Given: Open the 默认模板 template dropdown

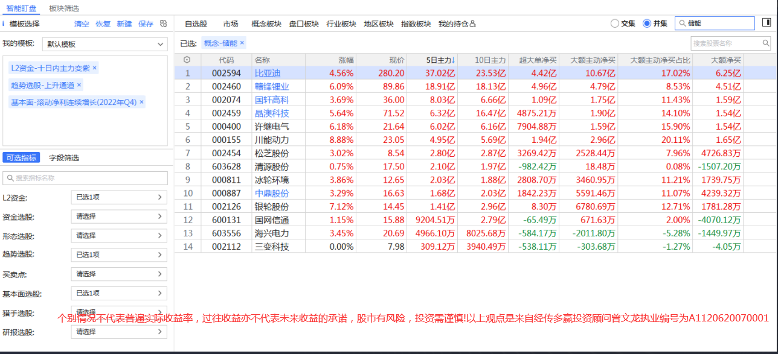Looking at the screenshot, I should click(x=104, y=44).
